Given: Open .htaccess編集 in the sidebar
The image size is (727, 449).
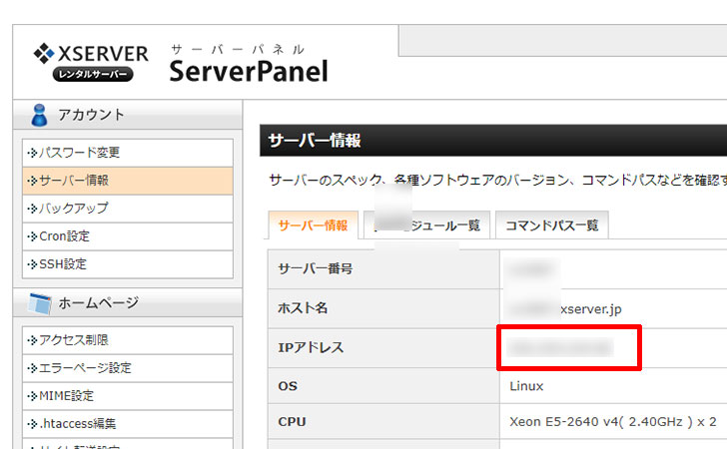Looking at the screenshot, I should [x=128, y=423].
